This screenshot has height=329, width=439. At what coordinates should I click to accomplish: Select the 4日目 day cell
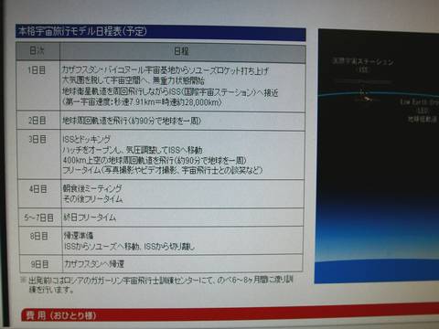[x=39, y=194]
